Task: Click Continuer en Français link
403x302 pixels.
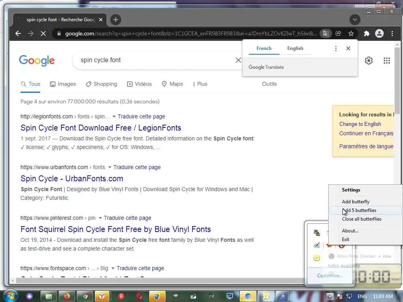Action: tap(366, 133)
